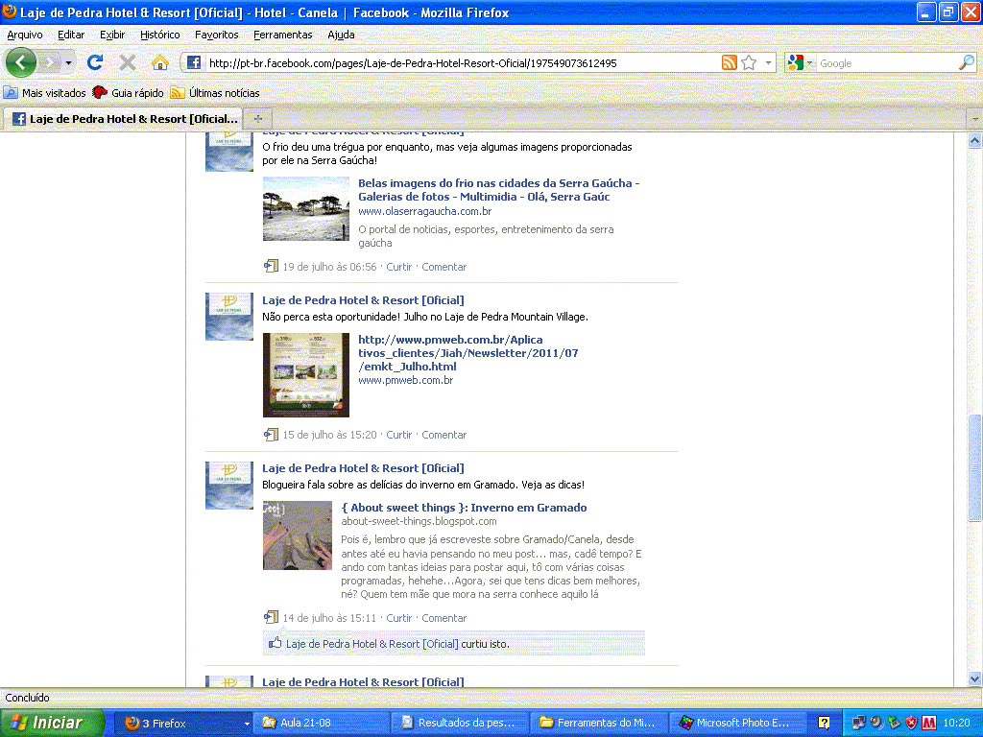Go back with the green arrow button

pos(21,62)
